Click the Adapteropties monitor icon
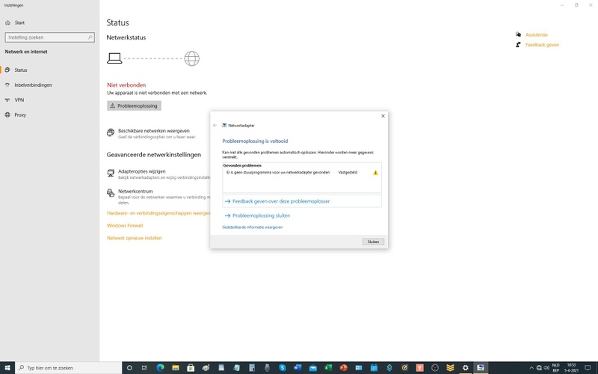Image resolution: width=598 pixels, height=374 pixels. tap(111, 173)
